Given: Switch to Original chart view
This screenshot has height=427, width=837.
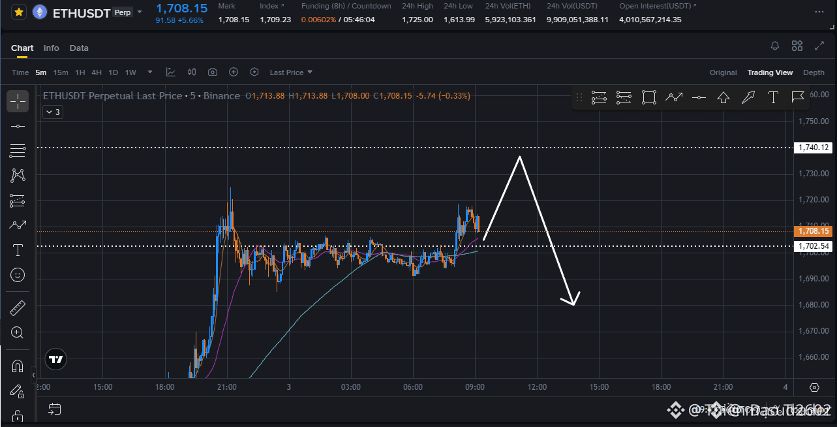Looking at the screenshot, I should pyautogui.click(x=723, y=72).
